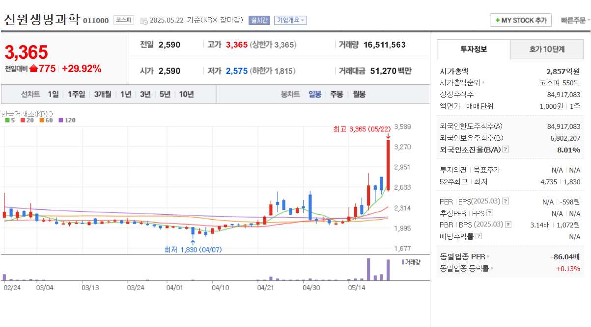Click the 코스피 550위 ranking value
This screenshot has width=591, height=327.
click(x=560, y=83)
